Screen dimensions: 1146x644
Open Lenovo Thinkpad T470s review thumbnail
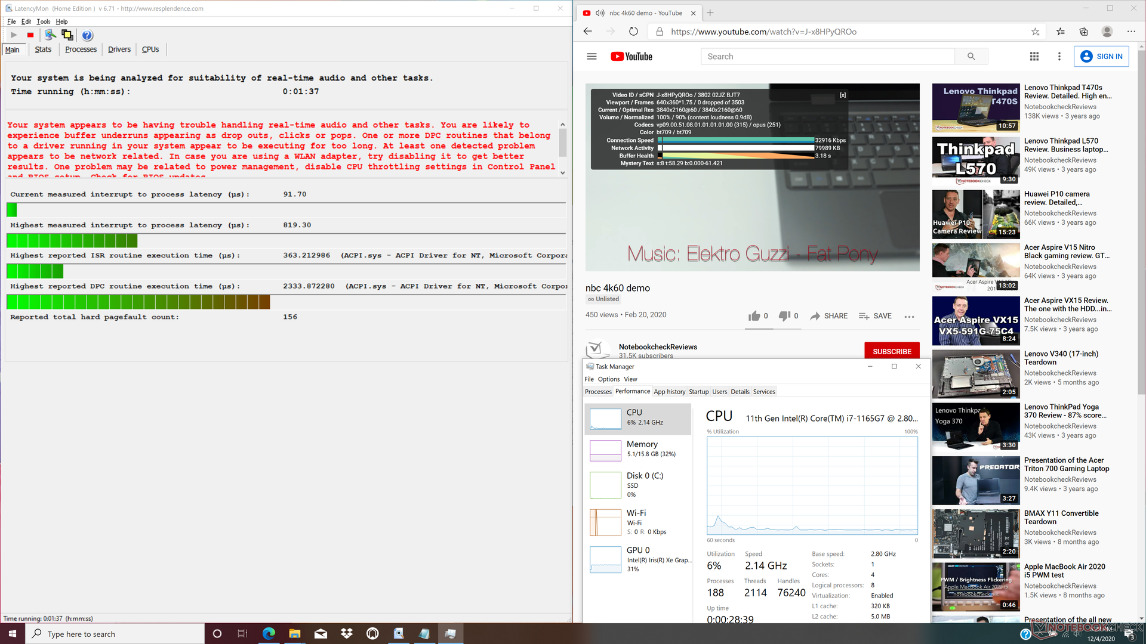[x=976, y=108]
